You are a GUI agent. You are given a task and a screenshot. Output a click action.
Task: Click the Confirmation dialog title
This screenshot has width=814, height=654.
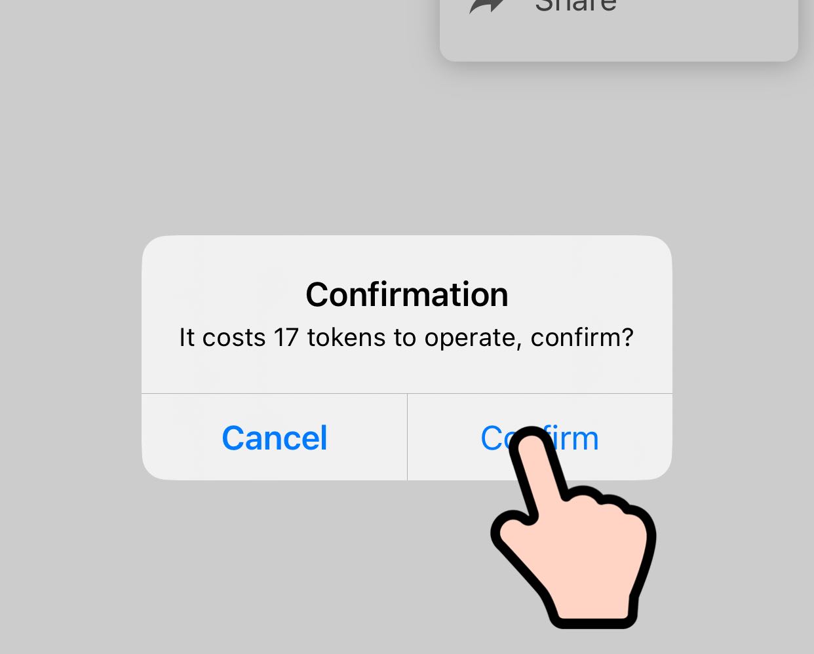tap(406, 294)
